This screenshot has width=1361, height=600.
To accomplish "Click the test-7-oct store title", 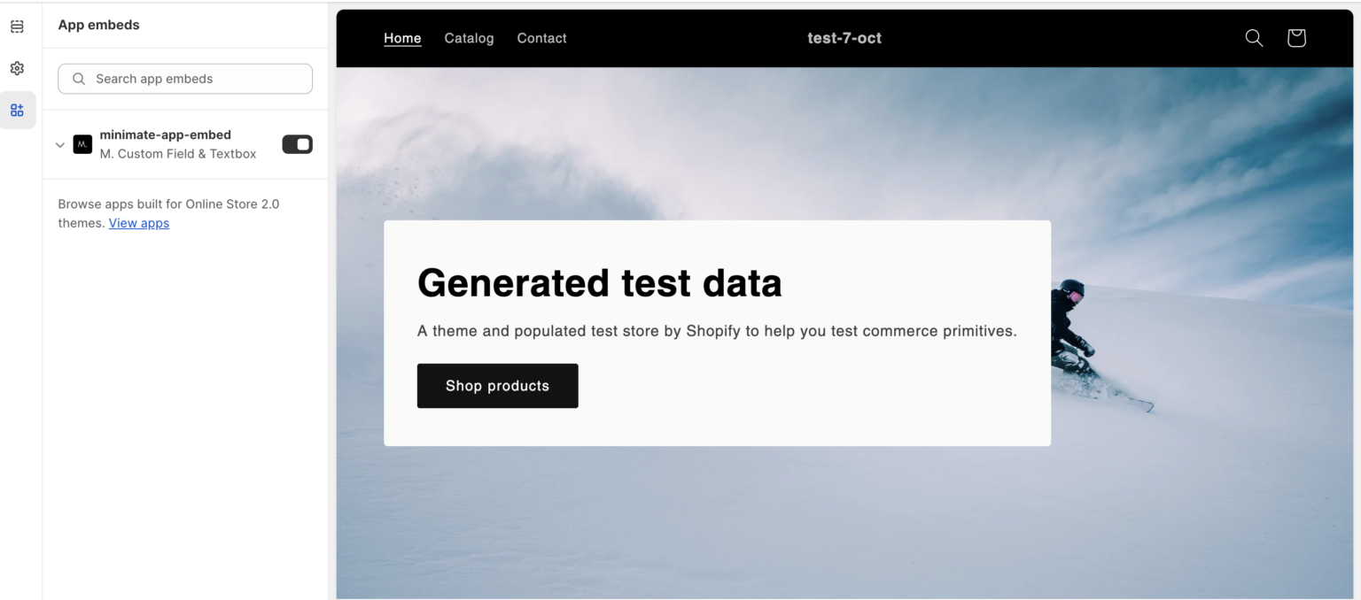I will click(x=844, y=38).
